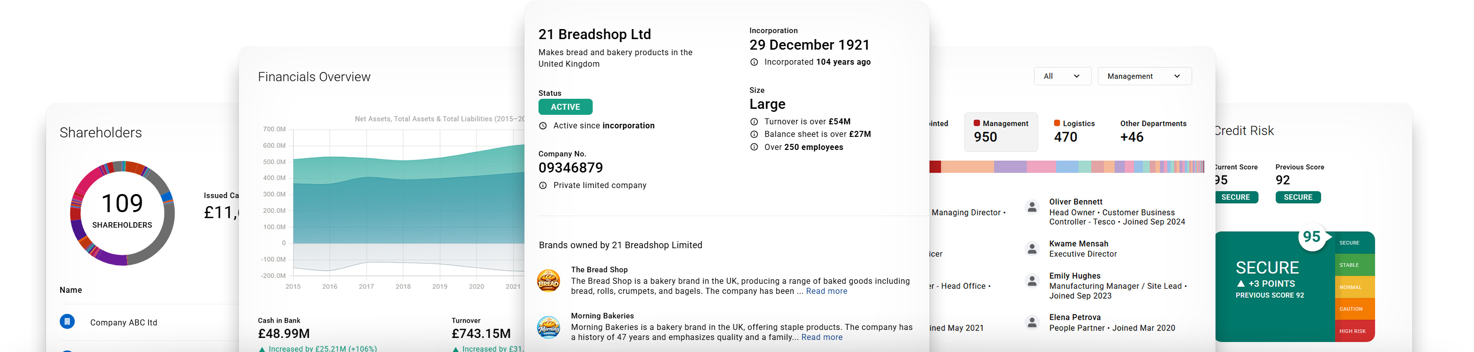The width and height of the screenshot is (1474, 352).
Task: Click the Morning Bakeries brand logo
Action: coord(548,327)
